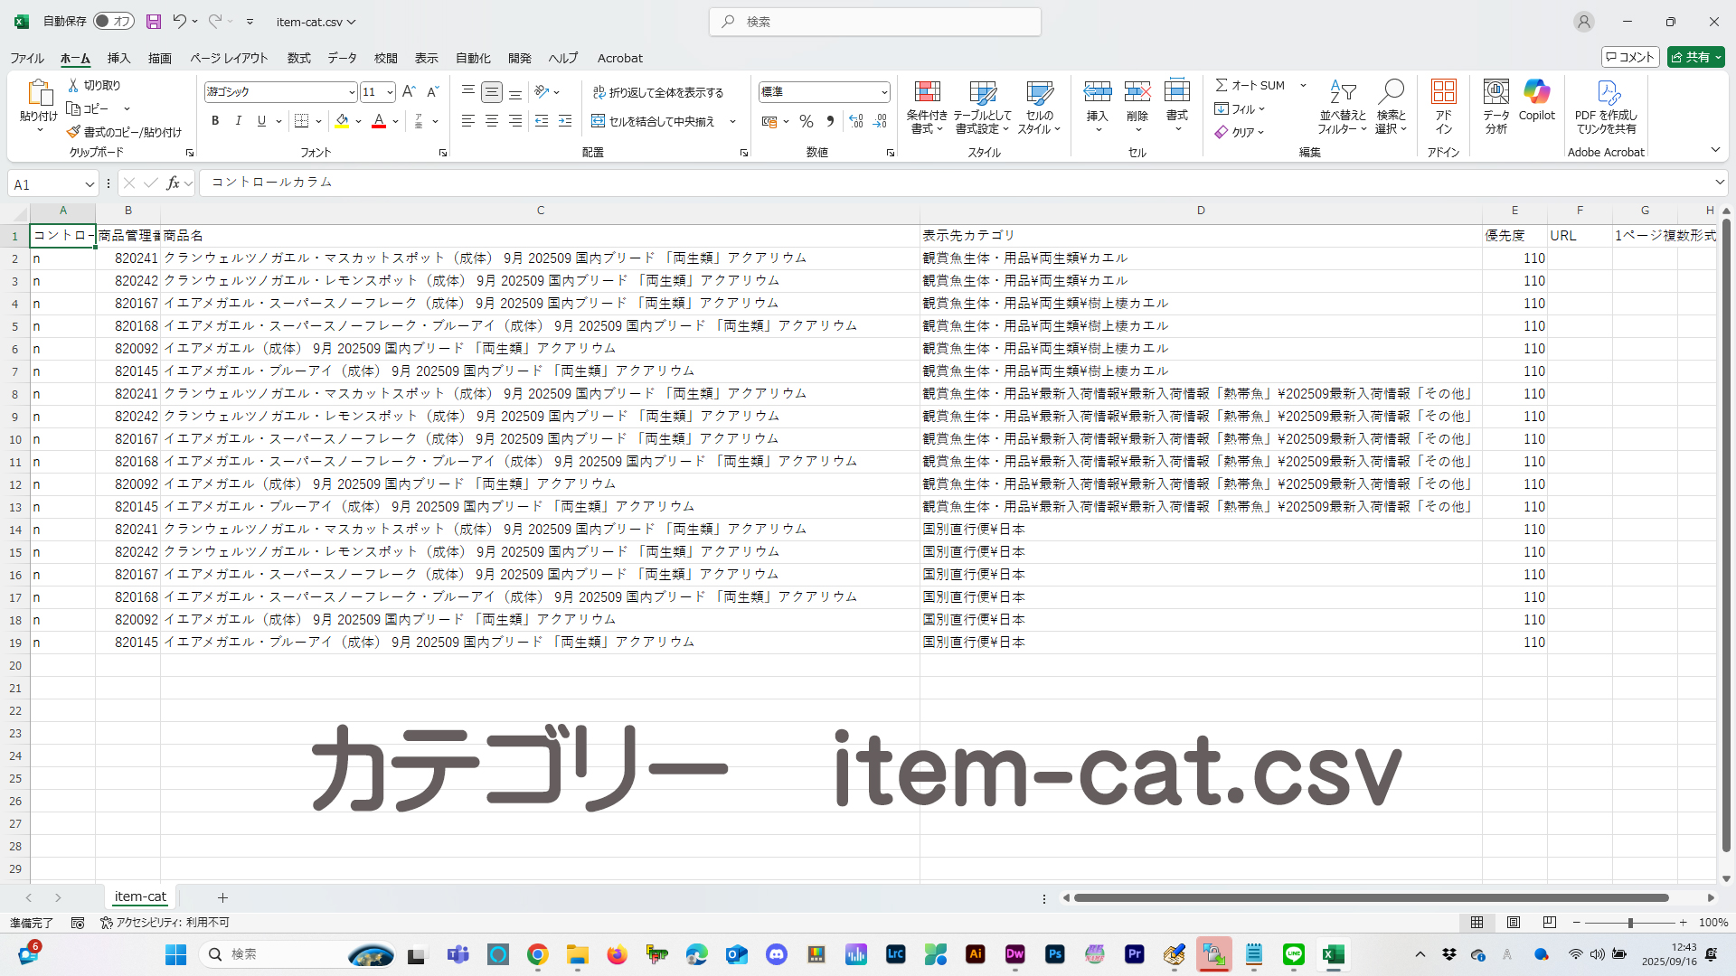Open the Copilot icon in ribbon
Image resolution: width=1736 pixels, height=976 pixels.
[1536, 92]
